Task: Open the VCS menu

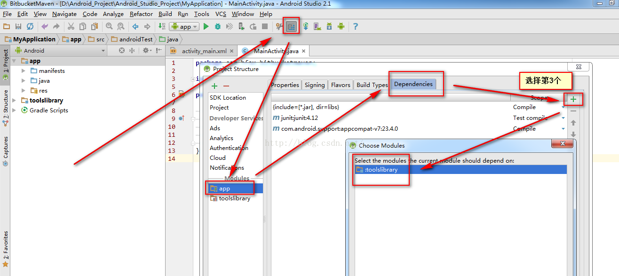Action: click(x=221, y=14)
